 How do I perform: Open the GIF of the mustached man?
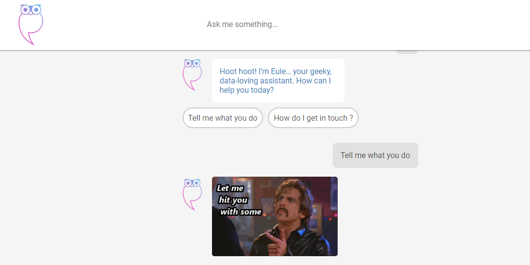(x=275, y=216)
